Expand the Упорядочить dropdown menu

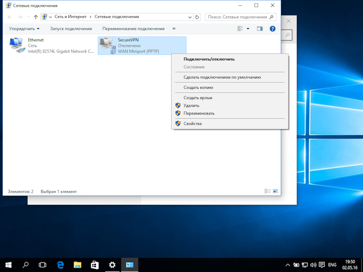(24, 29)
